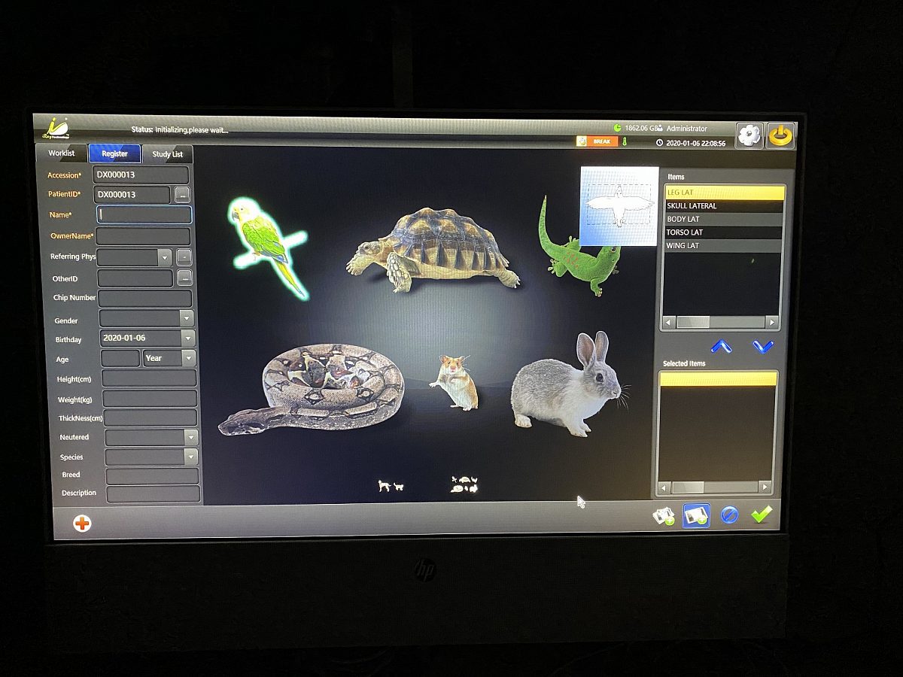This screenshot has height=677, width=903.
Task: Click the disk space pie icon
Action: pyautogui.click(x=617, y=129)
